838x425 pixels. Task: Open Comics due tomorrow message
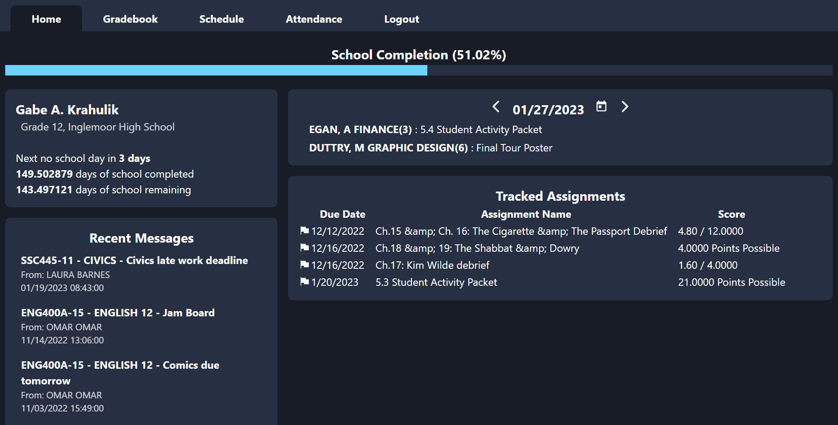click(120, 373)
